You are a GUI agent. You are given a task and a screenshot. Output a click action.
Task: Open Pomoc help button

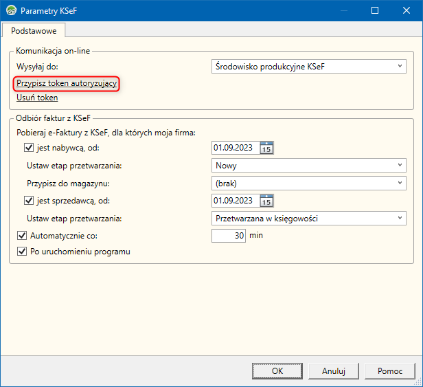pos(390,371)
